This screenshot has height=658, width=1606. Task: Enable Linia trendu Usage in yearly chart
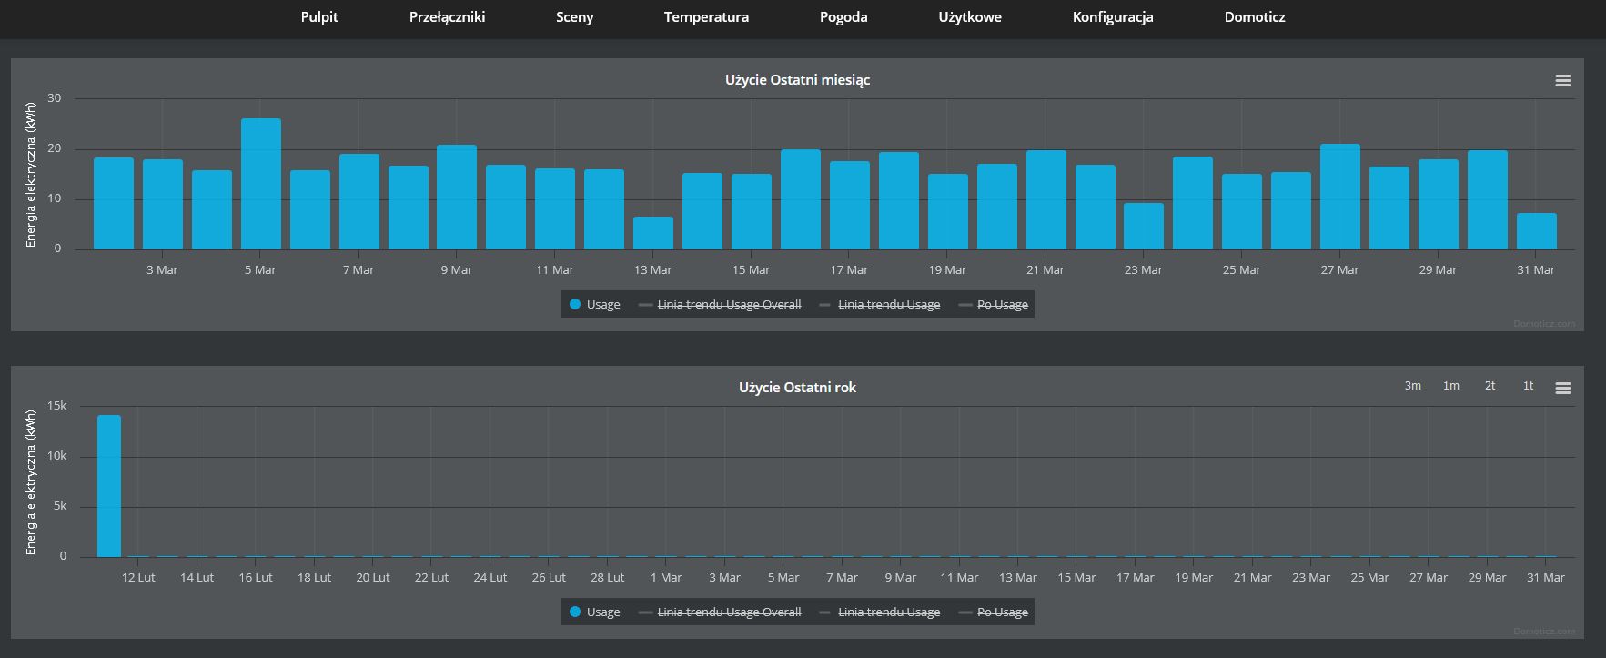tap(880, 612)
